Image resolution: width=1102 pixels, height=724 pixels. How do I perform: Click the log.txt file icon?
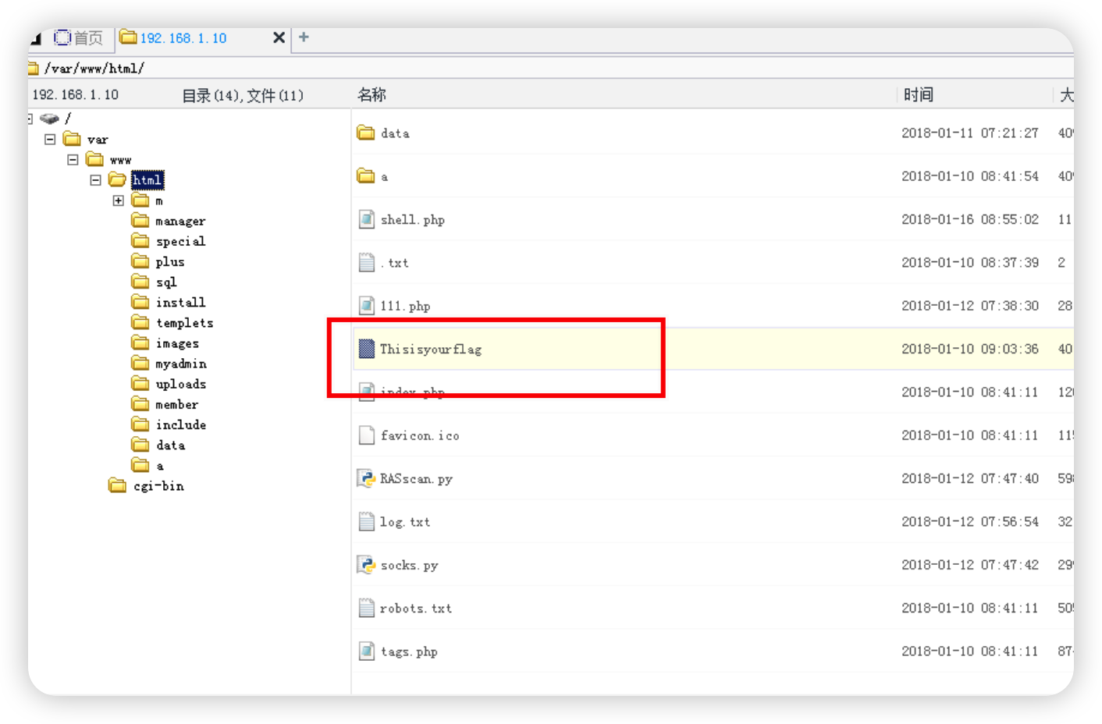[x=366, y=521]
